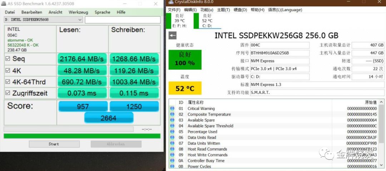Click the status orb for Available Spare Threshold
Screen dimensions: 386x171
pyautogui.click(x=172, y=126)
